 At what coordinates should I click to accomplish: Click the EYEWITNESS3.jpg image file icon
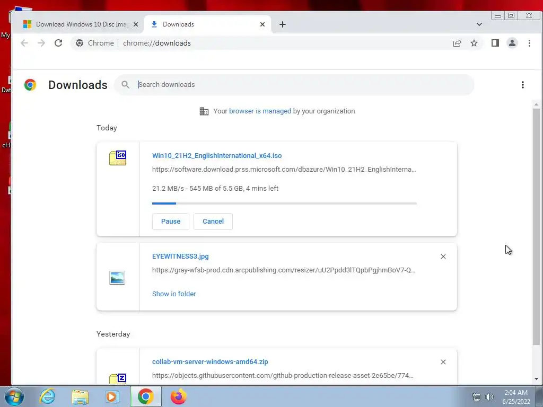click(x=117, y=278)
